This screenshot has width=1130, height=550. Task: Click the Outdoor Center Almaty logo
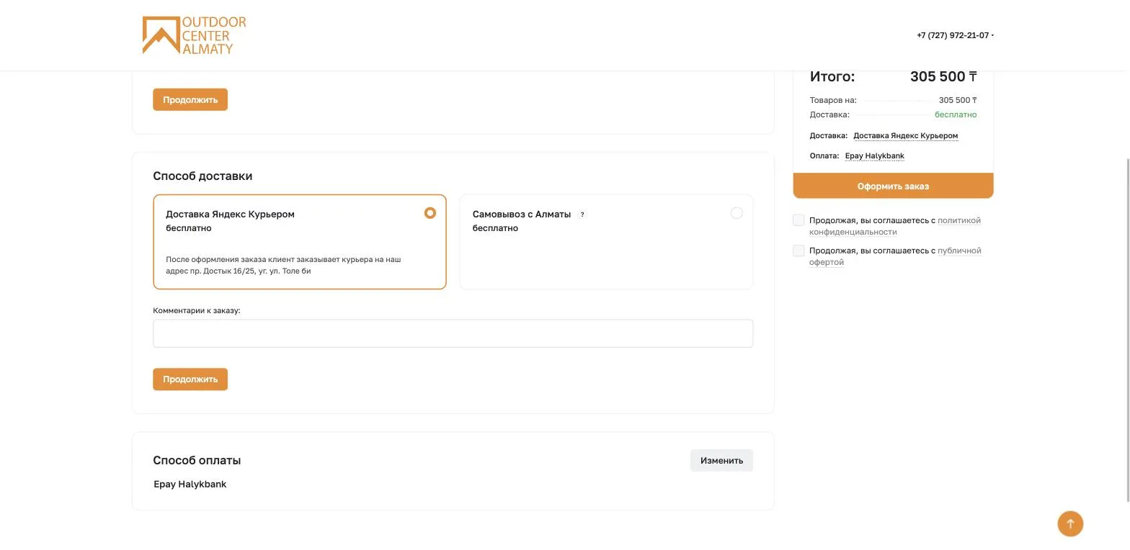point(194,35)
